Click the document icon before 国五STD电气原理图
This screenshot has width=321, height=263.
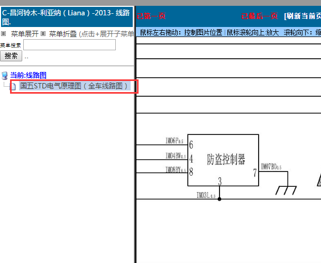pyautogui.click(x=13, y=86)
